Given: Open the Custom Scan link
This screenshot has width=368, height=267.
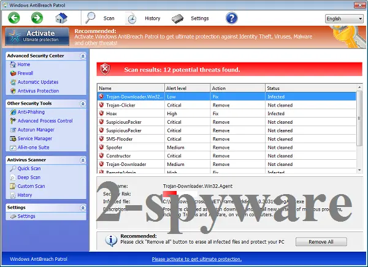Looking at the screenshot, I should 31,186.
